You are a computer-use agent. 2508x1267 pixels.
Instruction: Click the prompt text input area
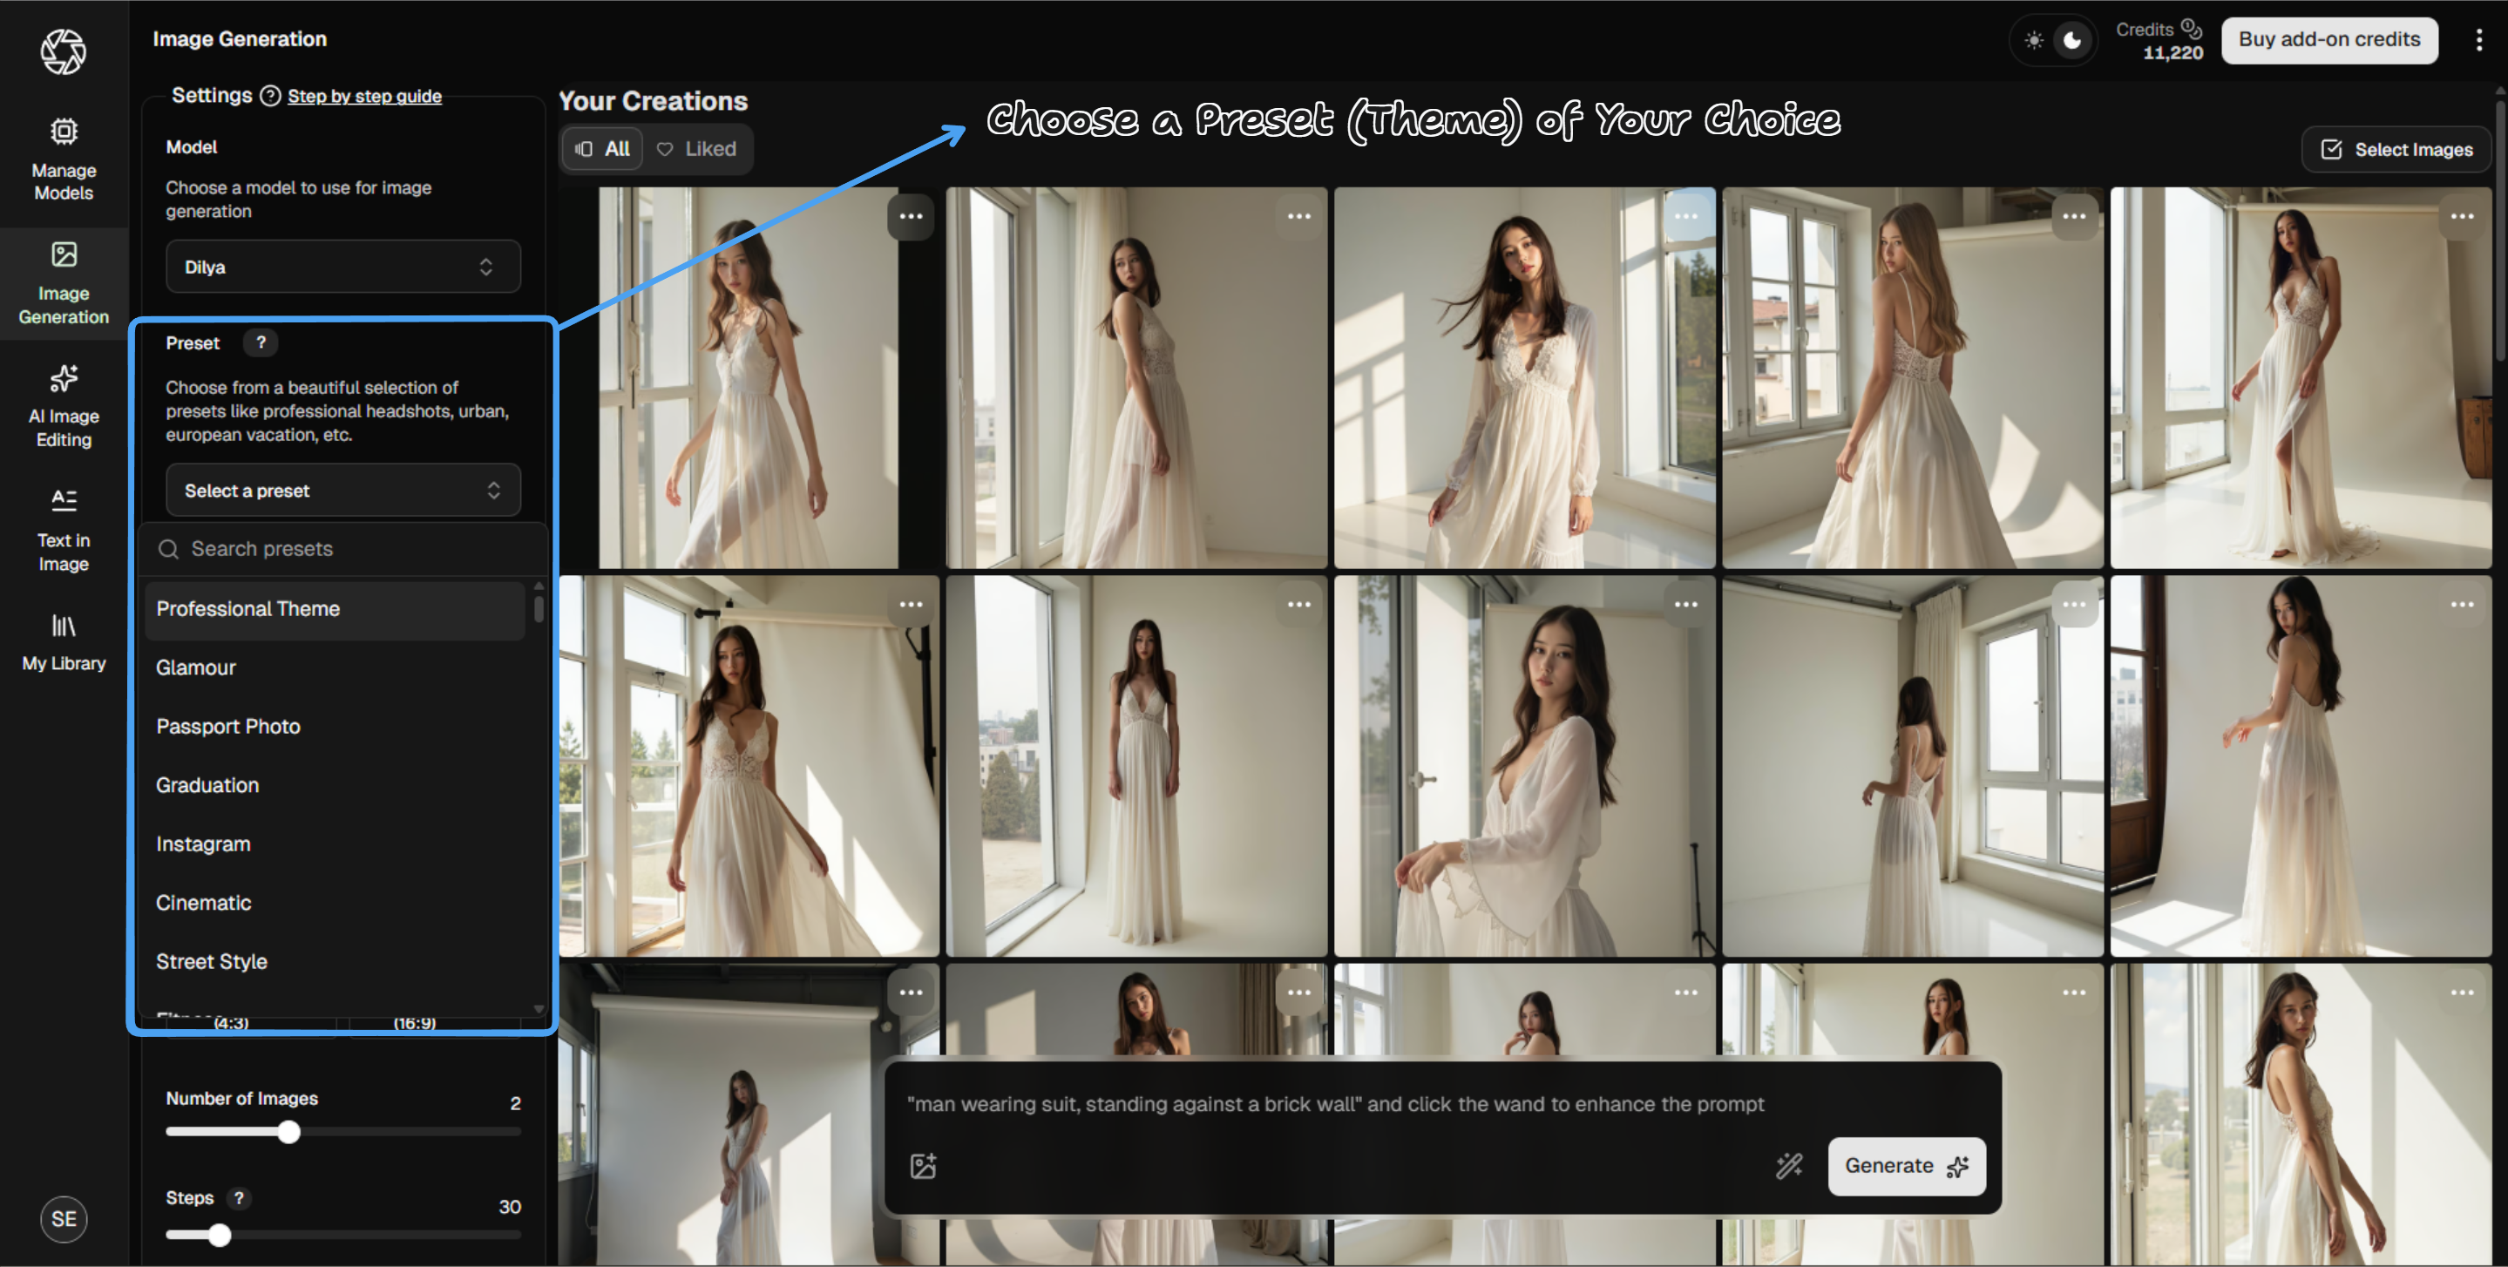coord(1441,1104)
